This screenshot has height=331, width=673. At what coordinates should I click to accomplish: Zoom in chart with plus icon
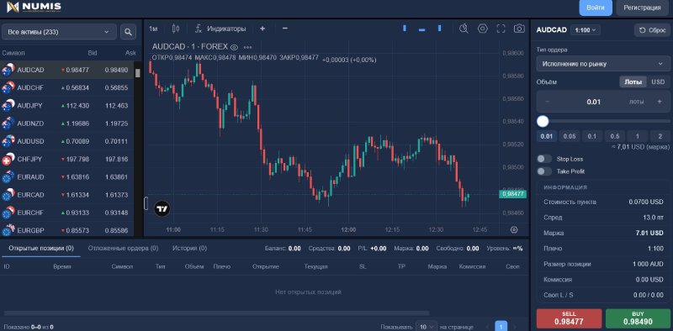262,29
